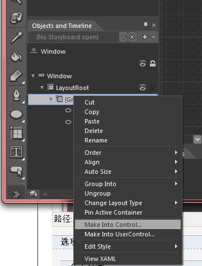This screenshot has height=266, width=202.
Task: Toggle the lock-all column header icon
Action: 153,64
